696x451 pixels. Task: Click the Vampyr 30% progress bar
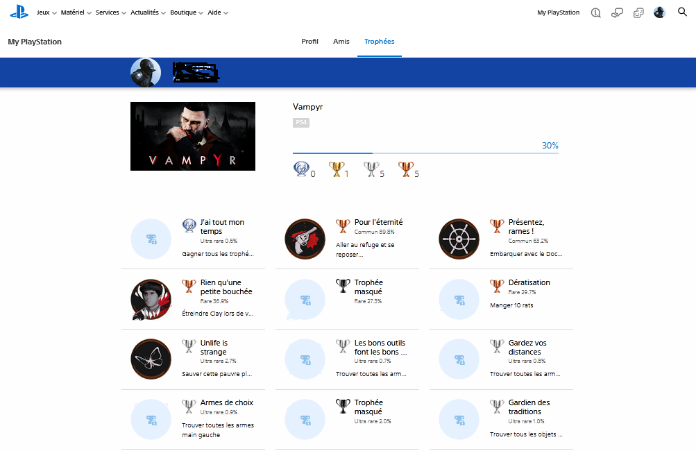pos(425,153)
